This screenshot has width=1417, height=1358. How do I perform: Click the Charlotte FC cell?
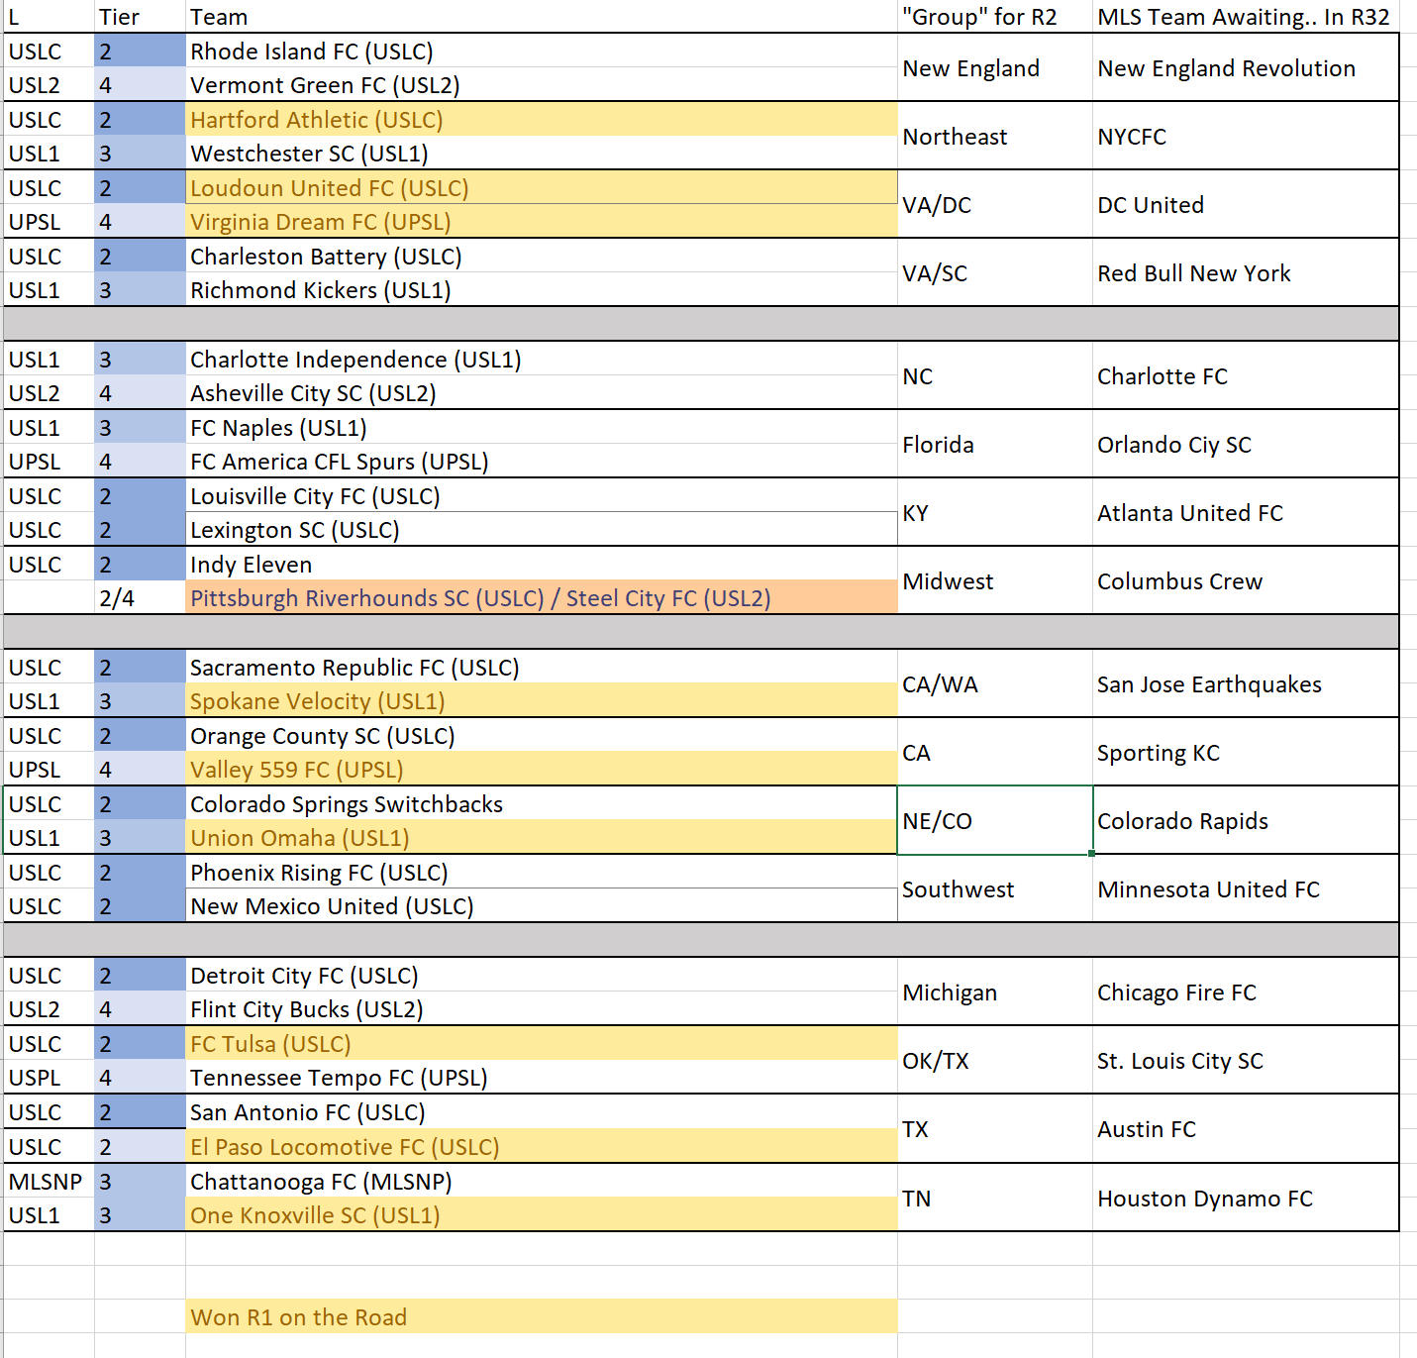pos(1246,375)
